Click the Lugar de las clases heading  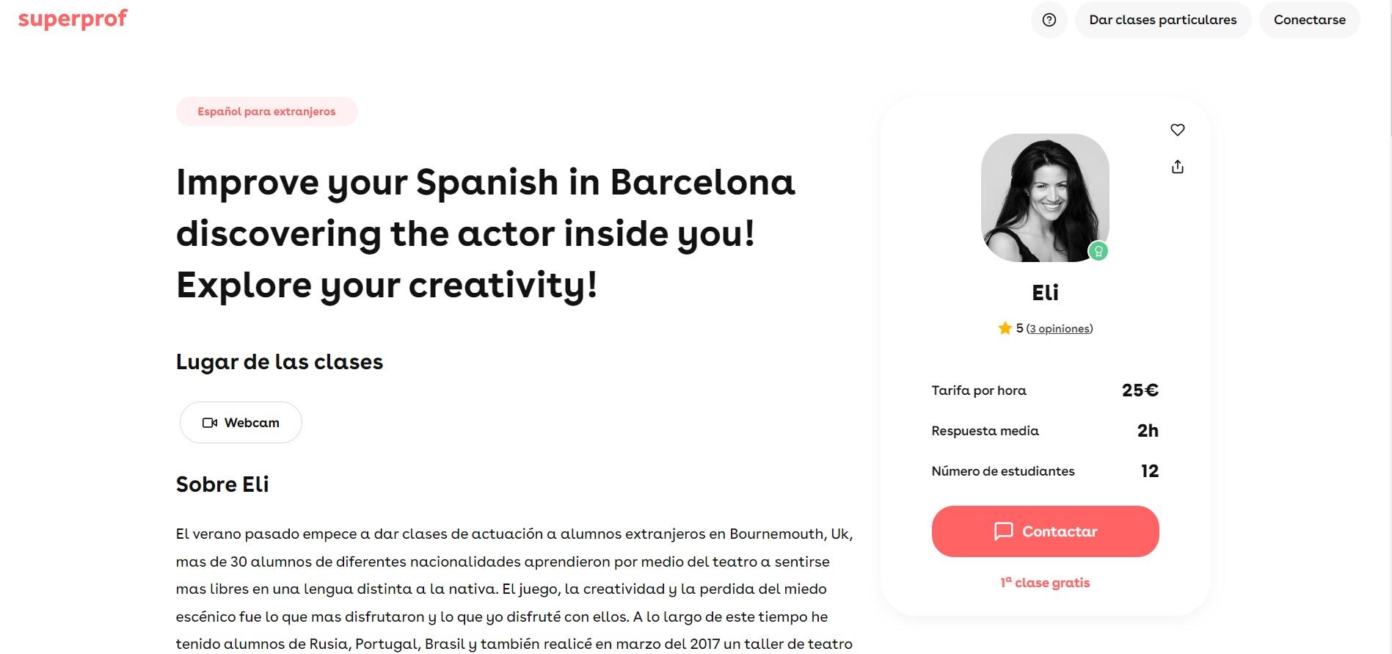click(x=280, y=361)
